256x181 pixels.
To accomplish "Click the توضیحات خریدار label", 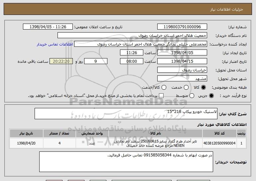I will (x=231, y=162).
